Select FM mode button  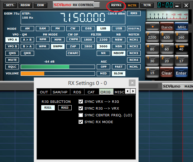pos(57,29)
